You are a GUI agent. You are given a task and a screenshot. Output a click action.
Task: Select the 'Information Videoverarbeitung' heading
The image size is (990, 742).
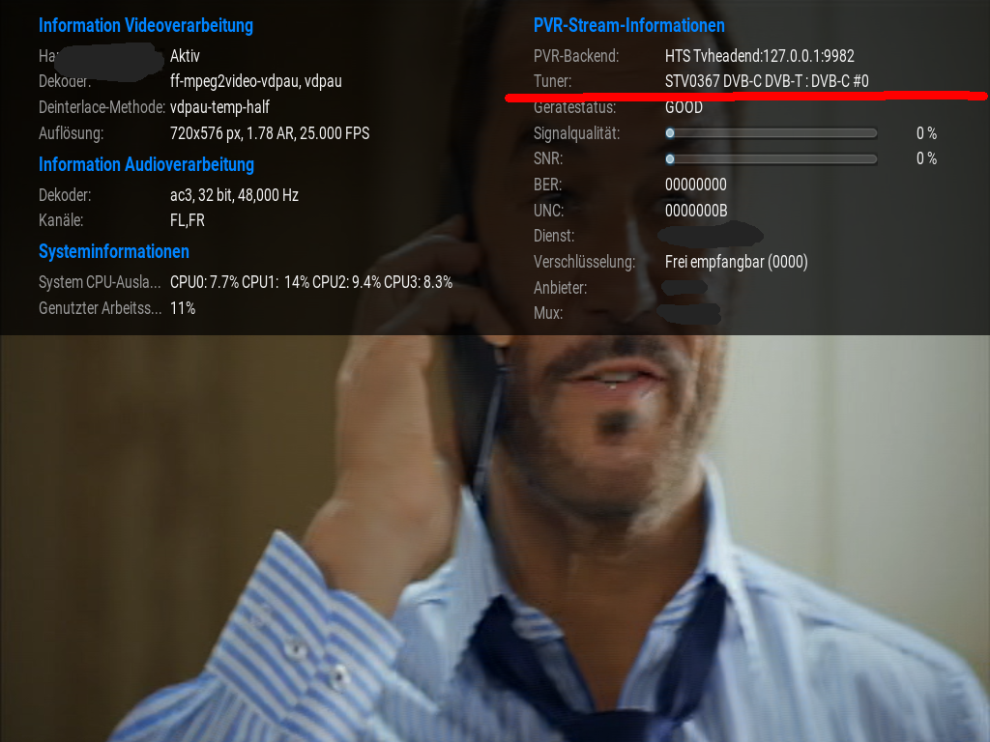[x=146, y=25]
